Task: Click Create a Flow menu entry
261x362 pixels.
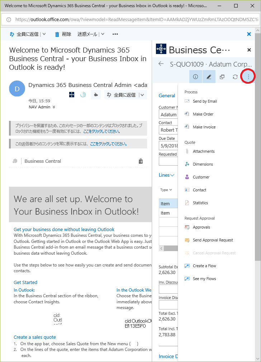Action: pyautogui.click(x=204, y=266)
